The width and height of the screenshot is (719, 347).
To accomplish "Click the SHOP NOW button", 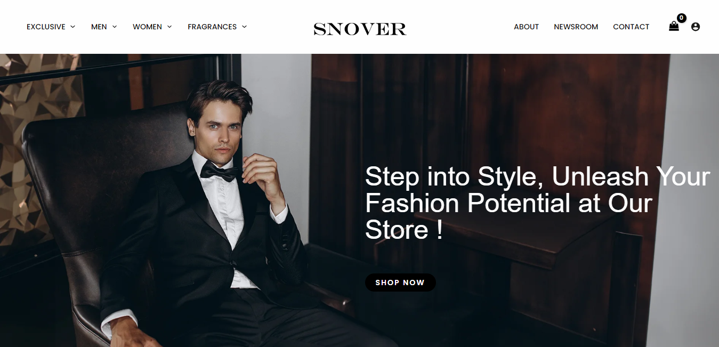I will pyautogui.click(x=400, y=283).
